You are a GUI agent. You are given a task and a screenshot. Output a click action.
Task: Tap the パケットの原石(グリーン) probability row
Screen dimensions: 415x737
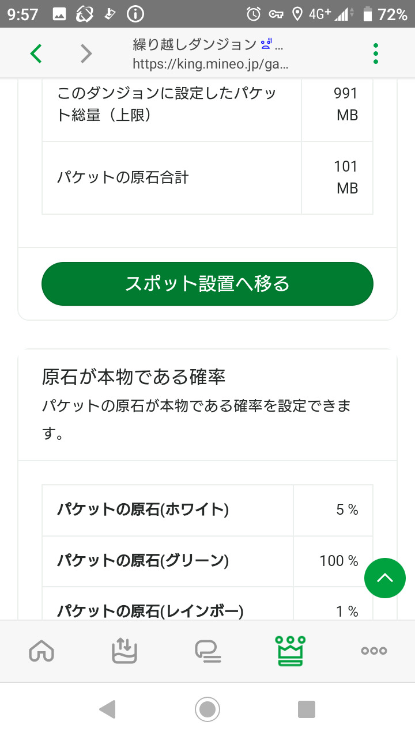(x=207, y=561)
